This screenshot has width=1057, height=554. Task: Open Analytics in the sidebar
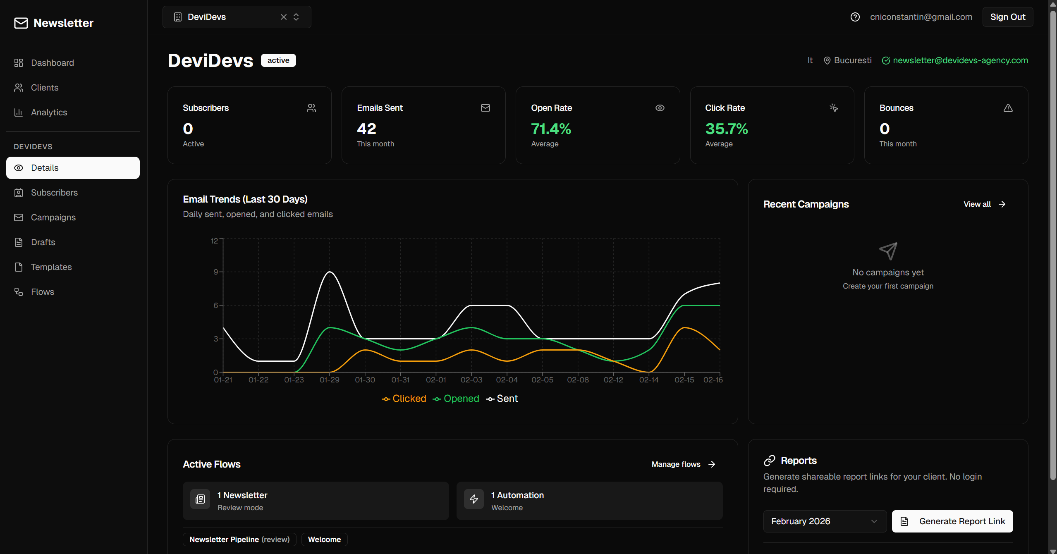coord(49,112)
